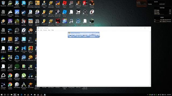Click the DOSBox 0.74 shortcut
The width and height of the screenshot is (172, 96).
[10, 40]
